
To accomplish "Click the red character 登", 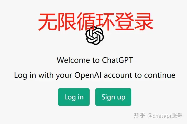I will 125,22.
